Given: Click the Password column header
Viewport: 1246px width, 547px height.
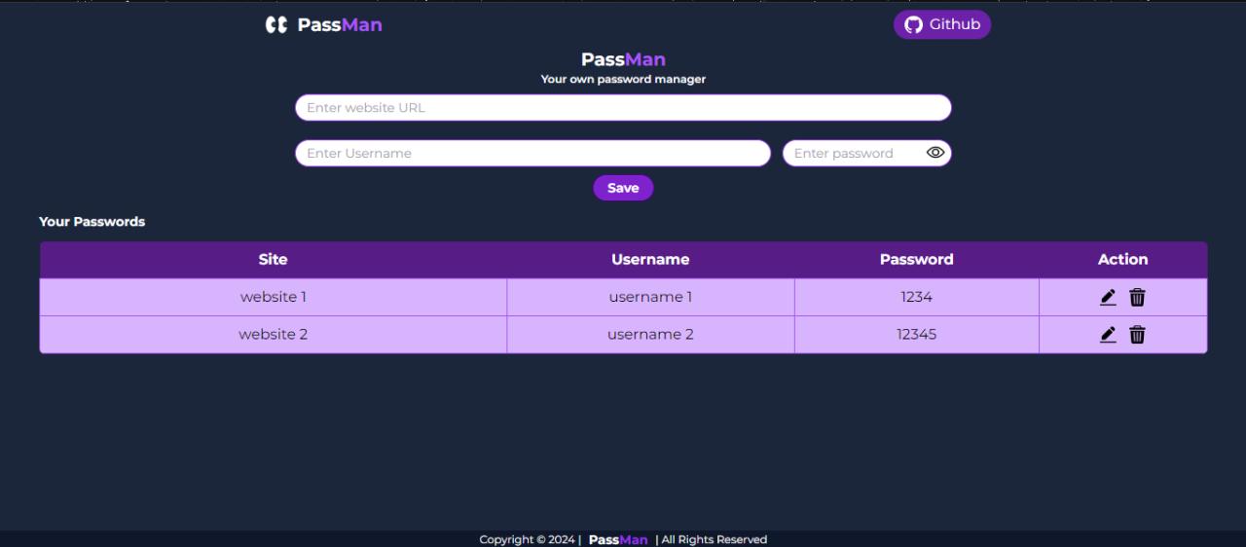Looking at the screenshot, I should pyautogui.click(x=916, y=260).
